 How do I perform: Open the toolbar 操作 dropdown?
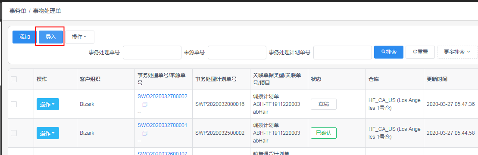coord(80,37)
